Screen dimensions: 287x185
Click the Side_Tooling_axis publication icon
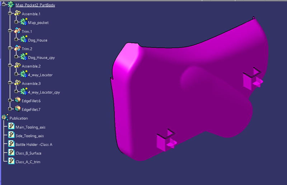11,135
